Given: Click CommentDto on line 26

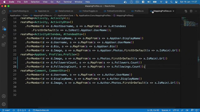Looking at the screenshot, I should click(57, 71).
